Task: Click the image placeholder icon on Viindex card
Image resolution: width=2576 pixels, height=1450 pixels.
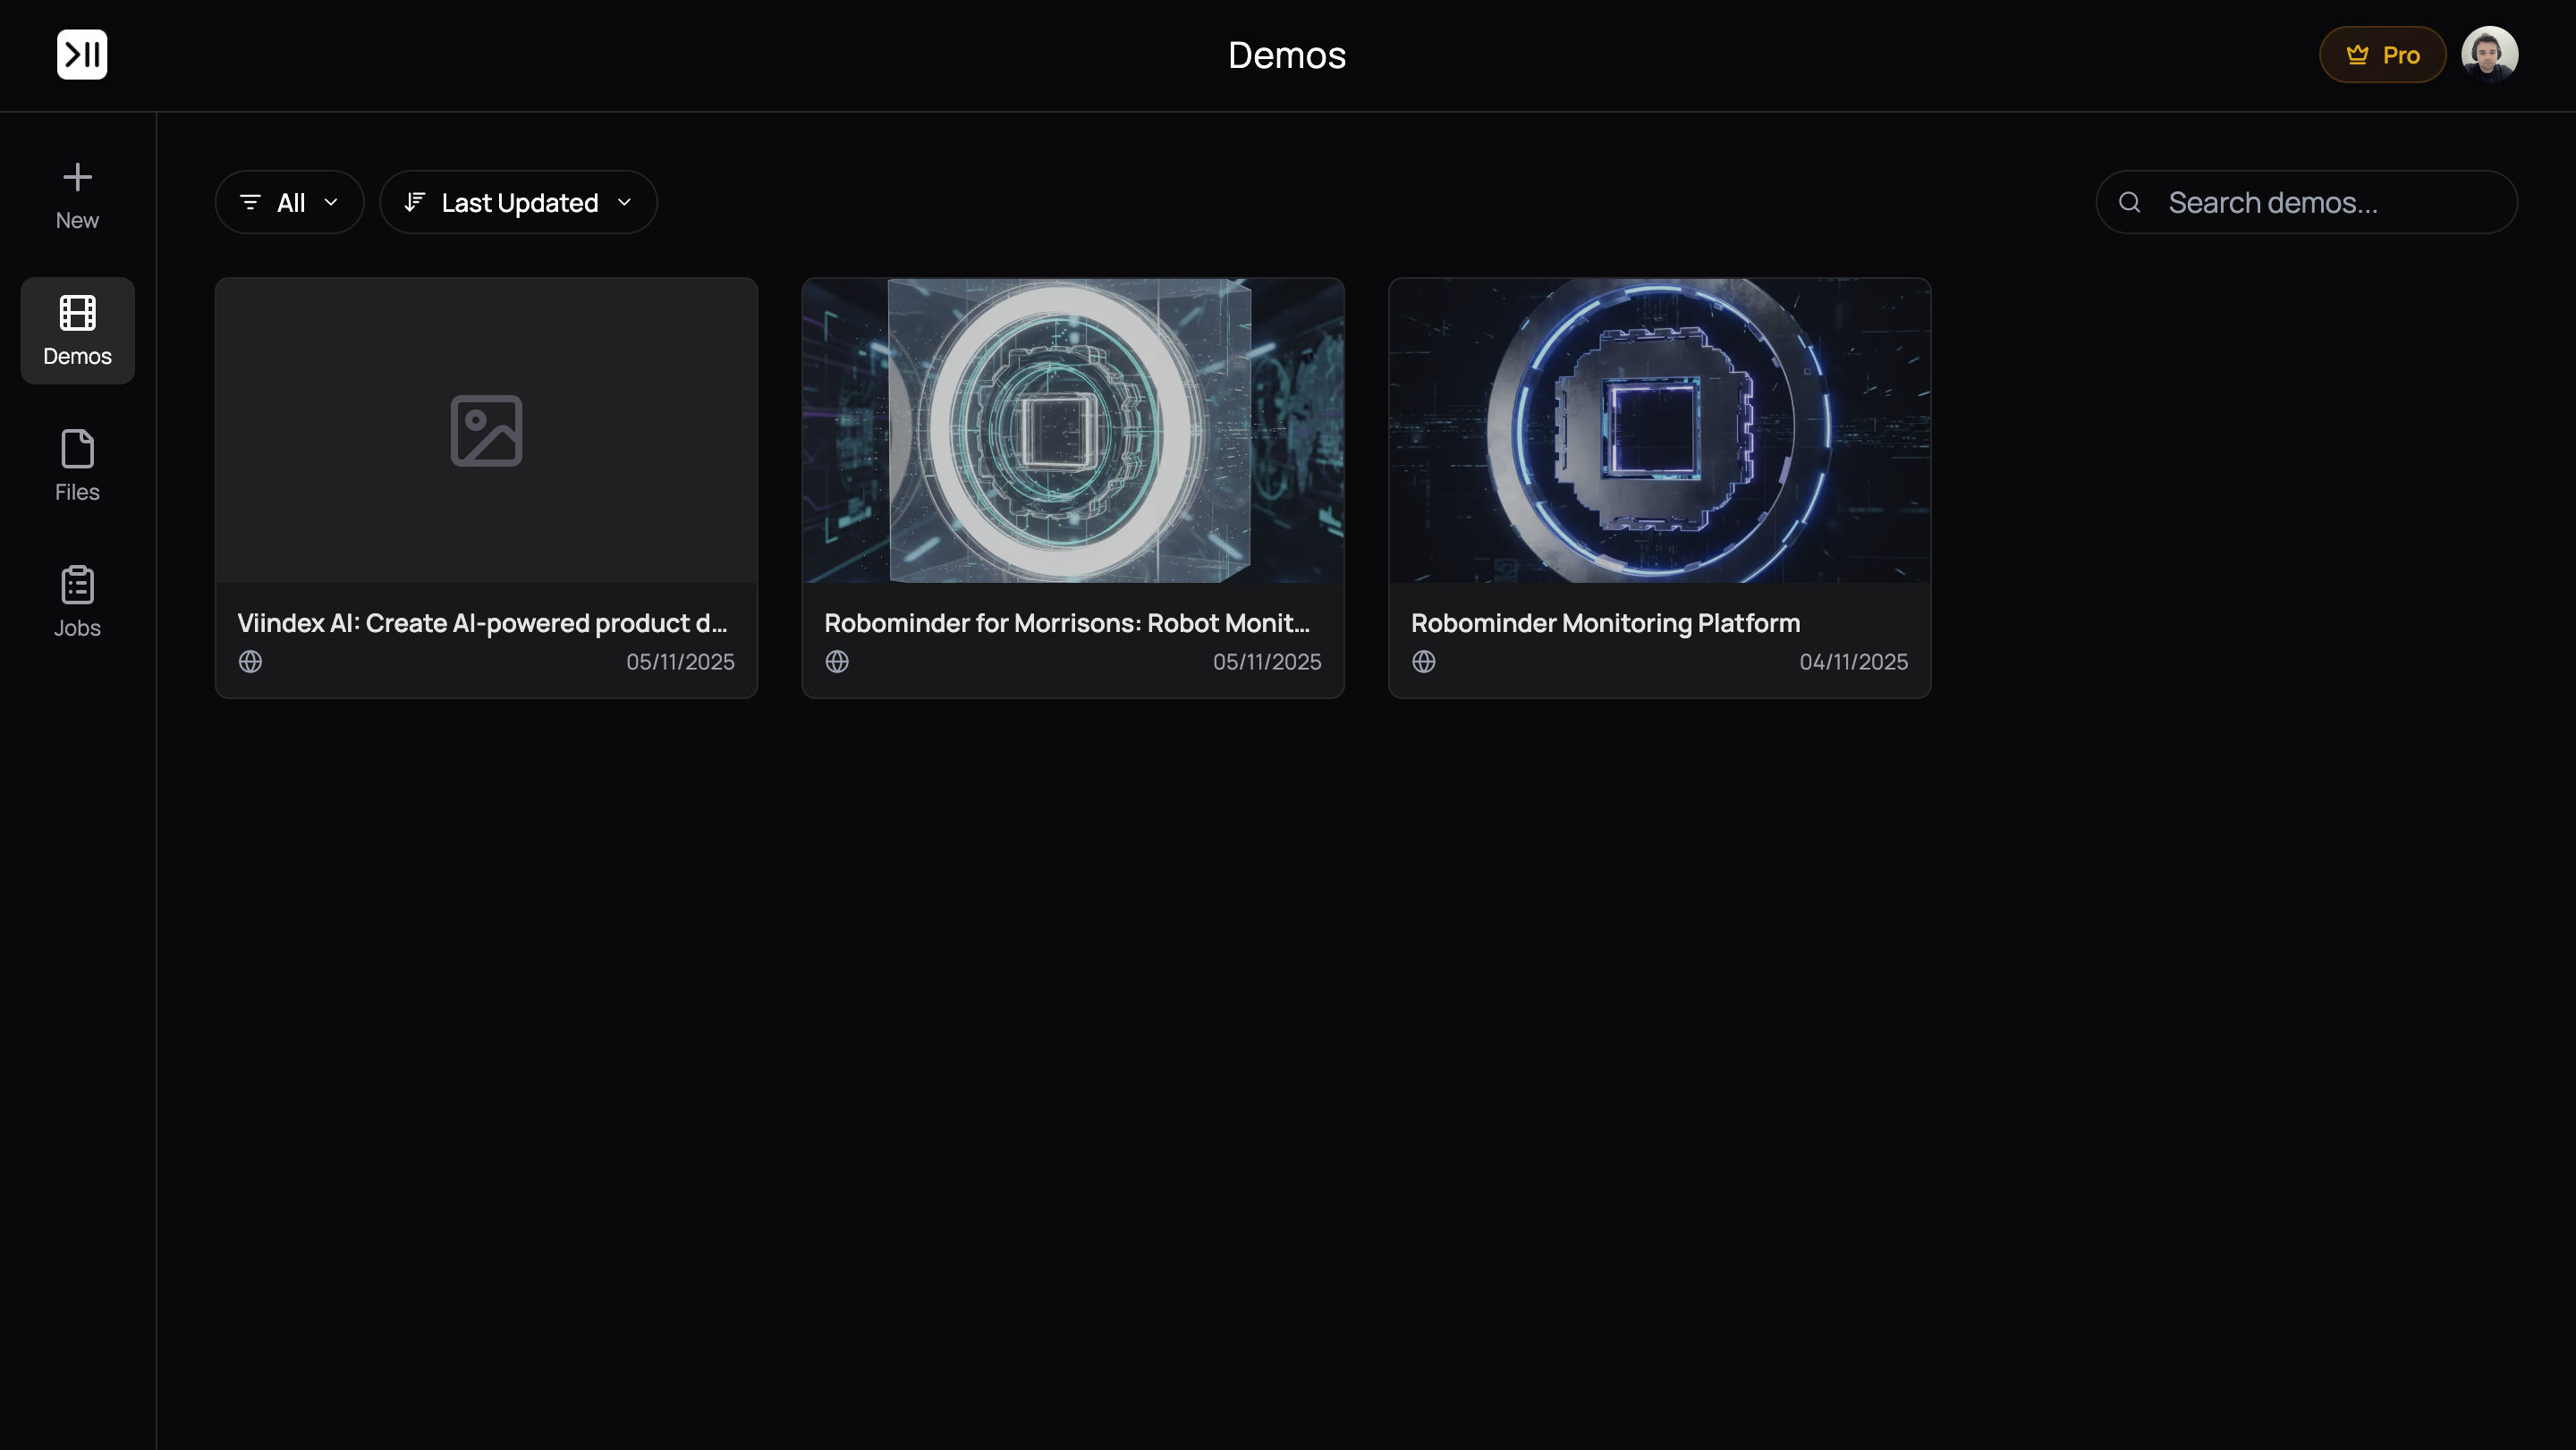Action: (486, 430)
